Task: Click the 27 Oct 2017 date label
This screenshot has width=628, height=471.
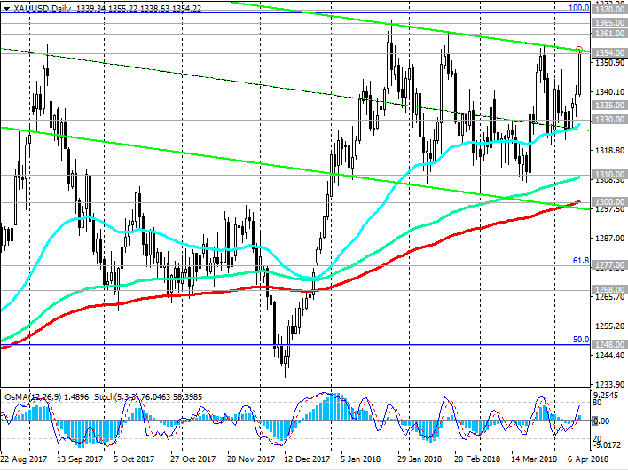Action: coord(192,459)
